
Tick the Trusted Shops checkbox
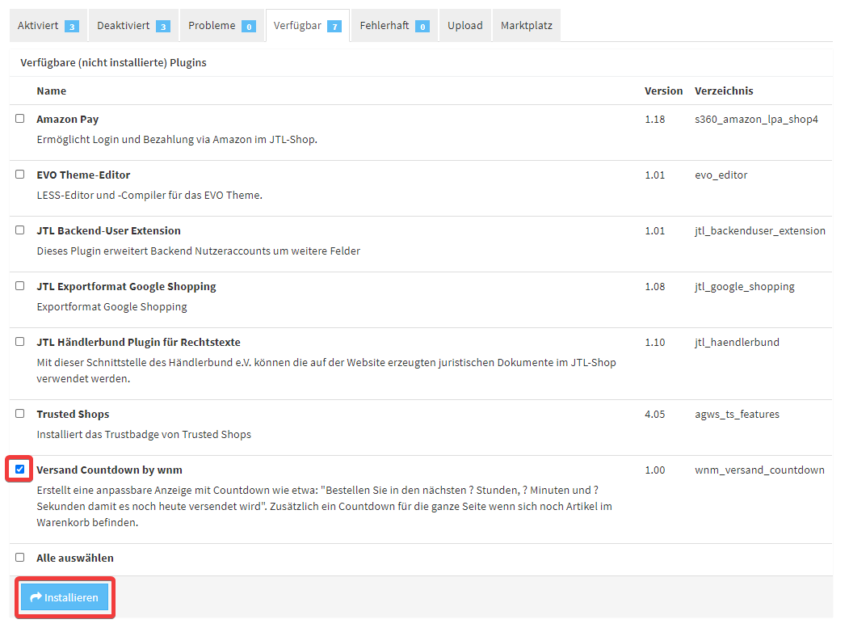[x=20, y=414]
